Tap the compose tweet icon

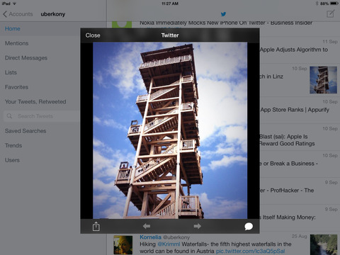click(331, 13)
